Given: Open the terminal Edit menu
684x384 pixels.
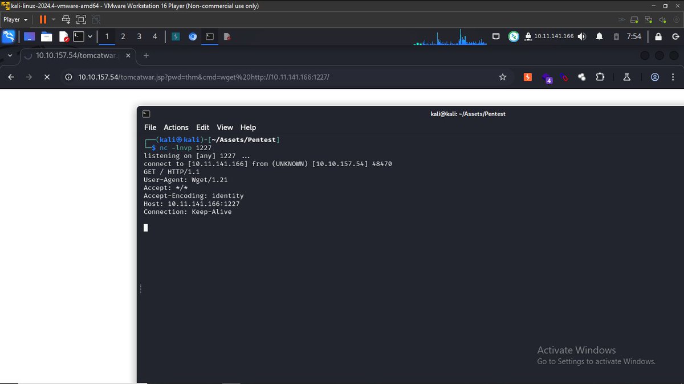Looking at the screenshot, I should [x=202, y=127].
